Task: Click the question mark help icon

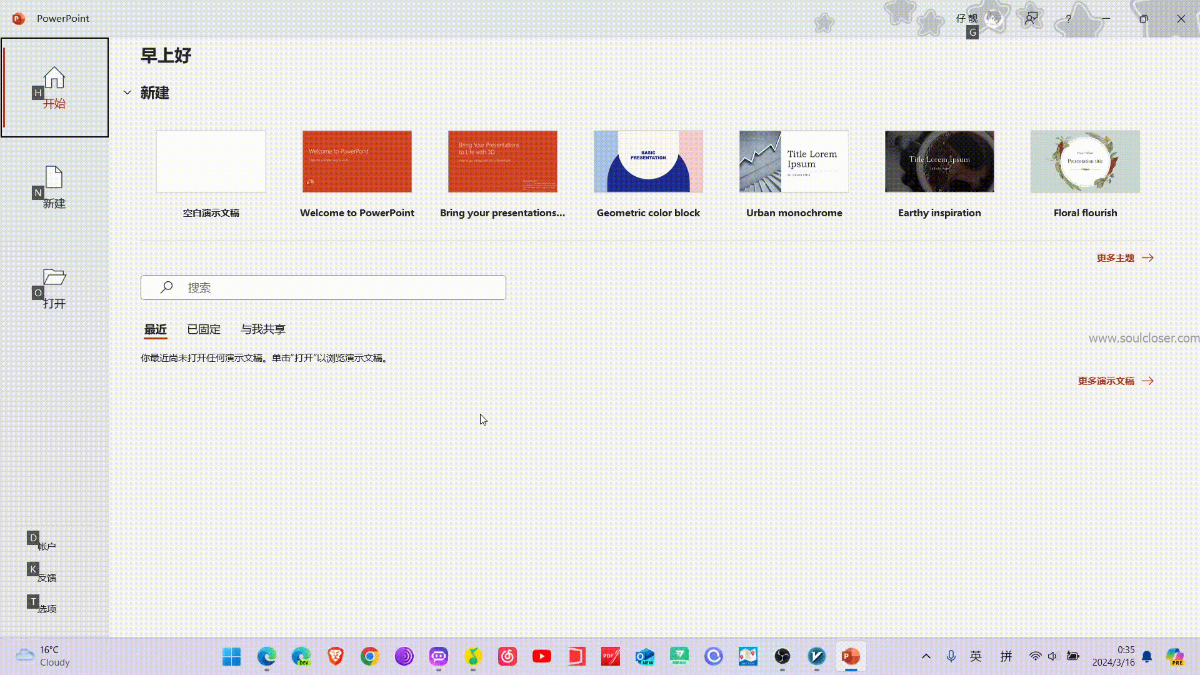Action: [x=1069, y=19]
